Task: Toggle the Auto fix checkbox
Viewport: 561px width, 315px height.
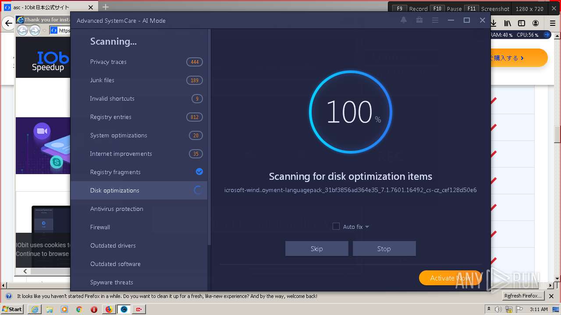Action: click(336, 226)
